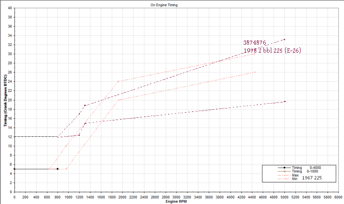This screenshot has width=344, height=204.
Task: Click the Min curve endpoint near 4450 RPM, 26 degrees
Action: (255, 72)
